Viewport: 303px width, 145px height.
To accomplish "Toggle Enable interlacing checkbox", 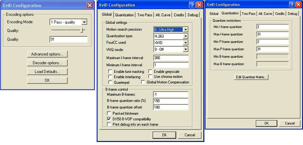I will [110, 77].
